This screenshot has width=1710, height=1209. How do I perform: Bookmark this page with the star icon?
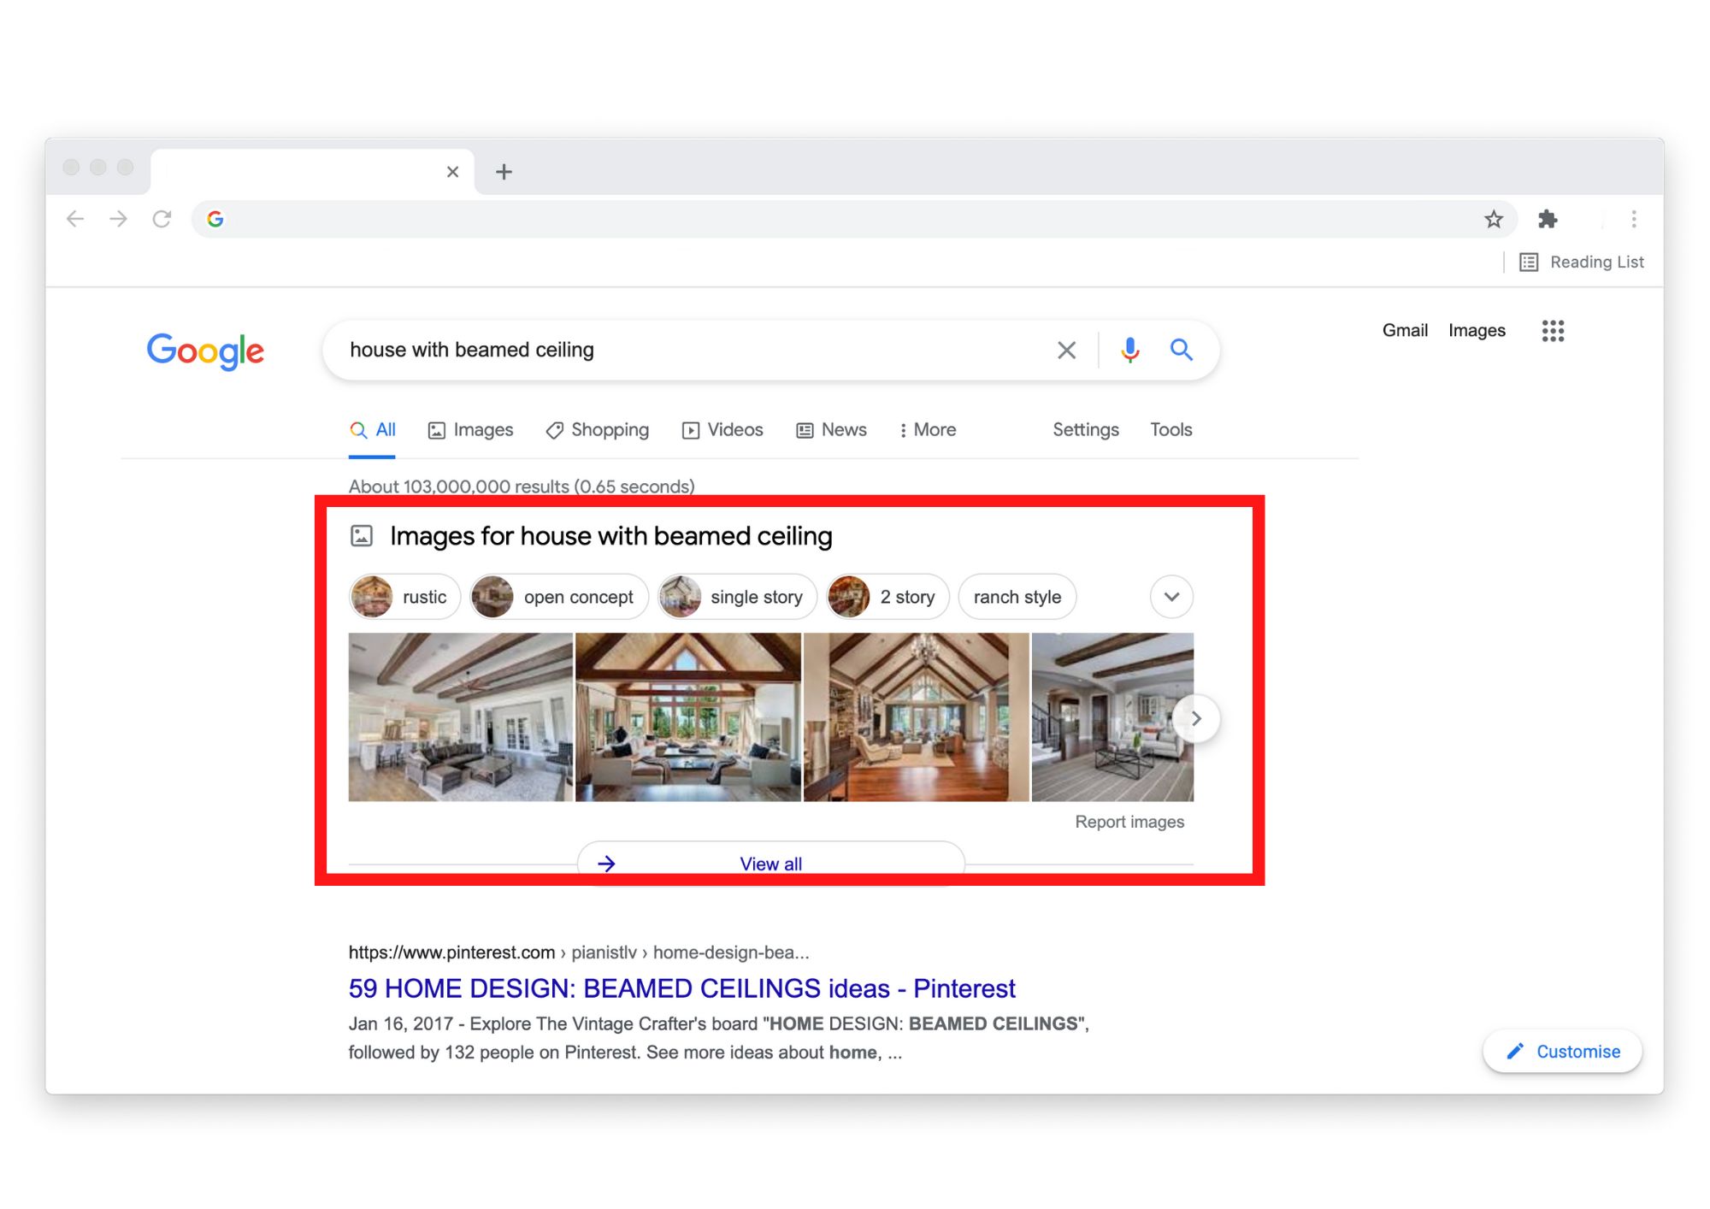[x=1494, y=219]
